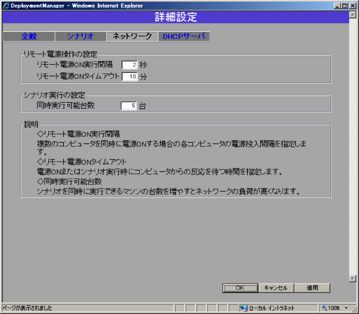Viewport: 359px width, 314px height.
Task: Click the 説明 group label
Action: pos(32,124)
